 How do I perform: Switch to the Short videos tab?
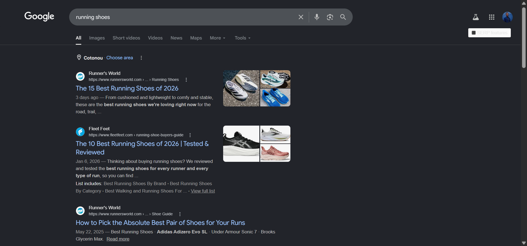126,38
